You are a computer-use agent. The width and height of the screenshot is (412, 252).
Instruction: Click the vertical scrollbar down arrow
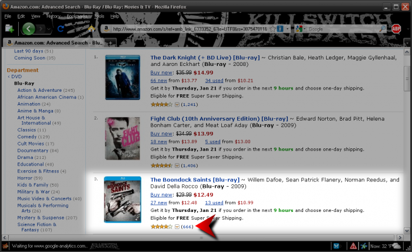[x=407, y=231]
